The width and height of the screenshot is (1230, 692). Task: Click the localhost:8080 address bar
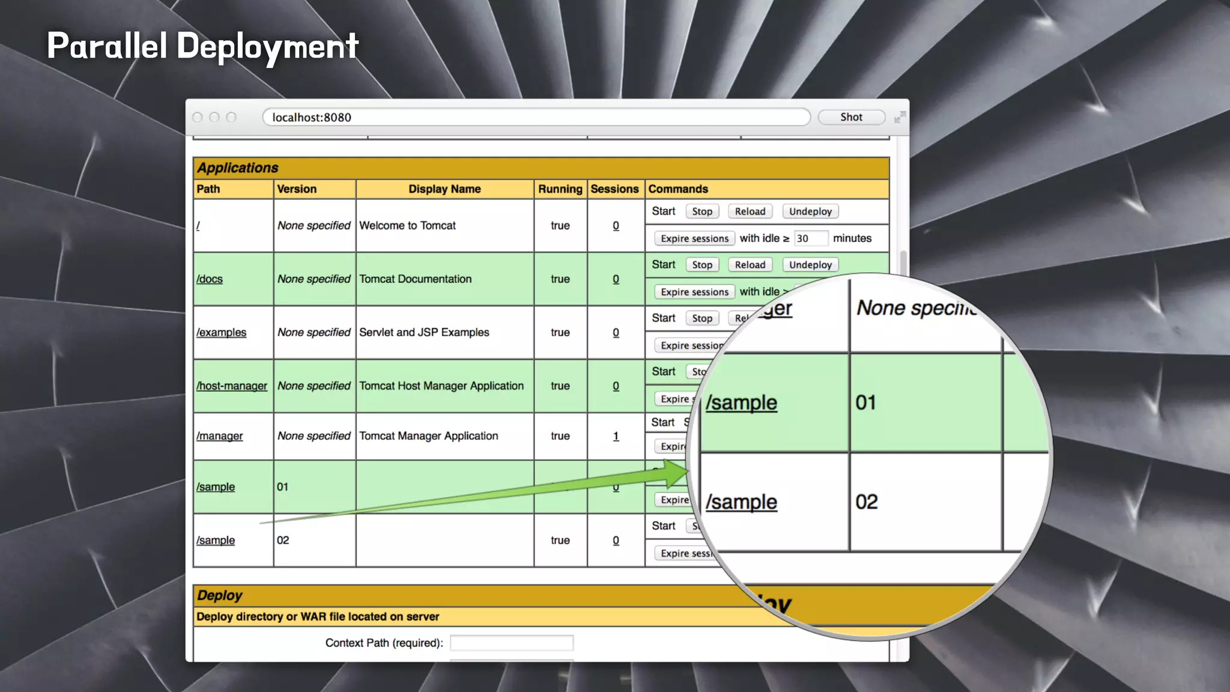[x=536, y=117]
